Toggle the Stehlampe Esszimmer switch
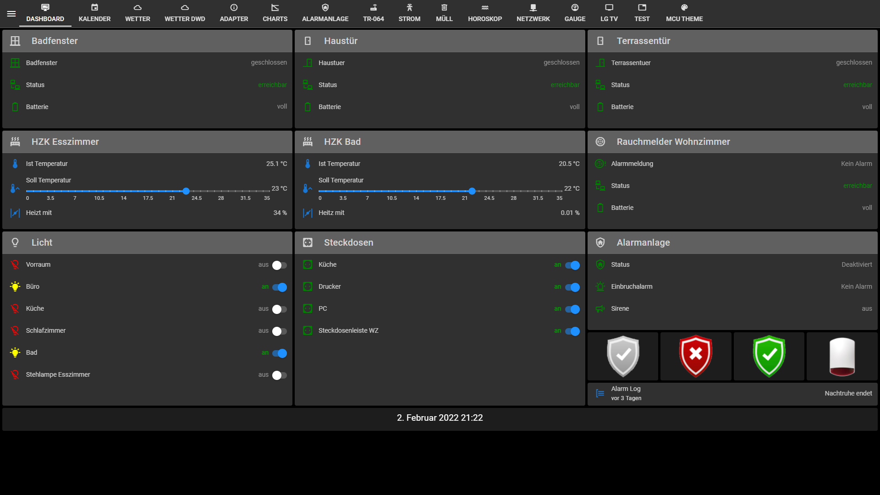 click(279, 375)
